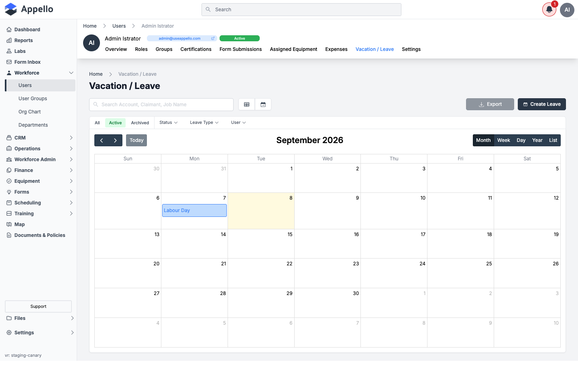The height and width of the screenshot is (368, 578).
Task: Select the Archived filter
Action: [140, 123]
